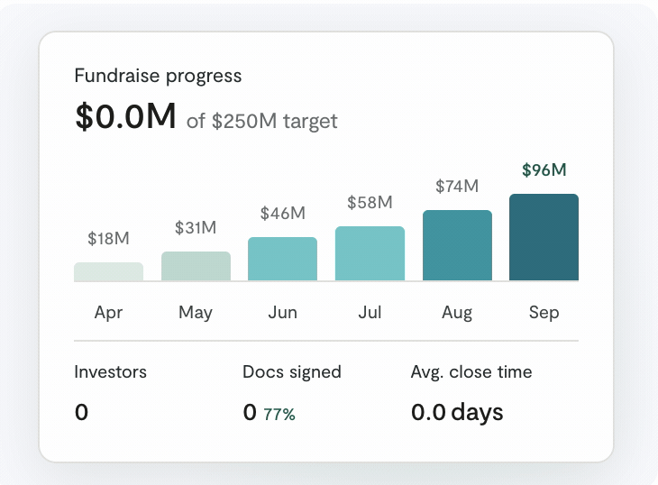Click the August bar
Image resolution: width=658 pixels, height=485 pixels.
(457, 245)
